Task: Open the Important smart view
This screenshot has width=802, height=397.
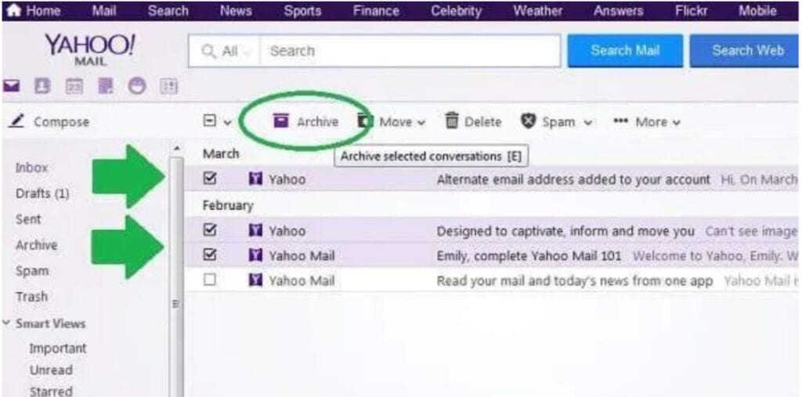Action: click(x=58, y=348)
